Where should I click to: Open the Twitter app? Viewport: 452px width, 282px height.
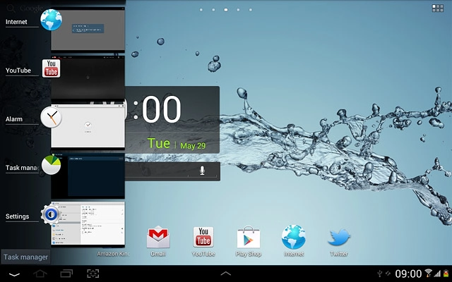(x=339, y=238)
